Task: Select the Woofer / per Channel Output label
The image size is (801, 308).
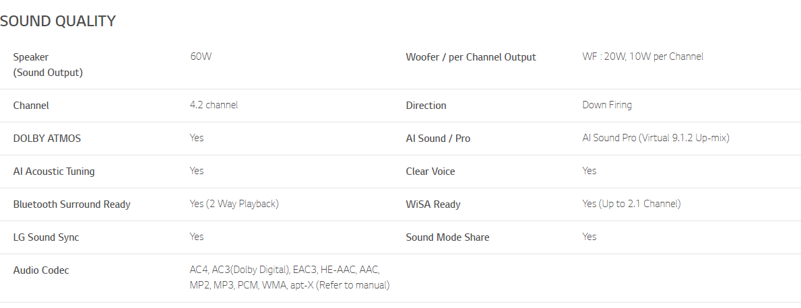Action: pos(471,57)
